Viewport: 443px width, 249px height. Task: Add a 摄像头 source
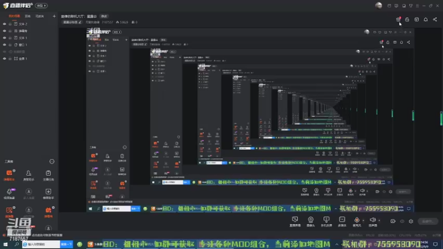(311, 222)
